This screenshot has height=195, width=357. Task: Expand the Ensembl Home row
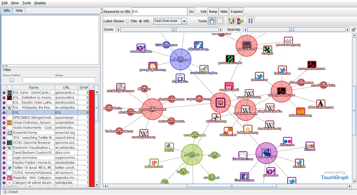(4, 133)
